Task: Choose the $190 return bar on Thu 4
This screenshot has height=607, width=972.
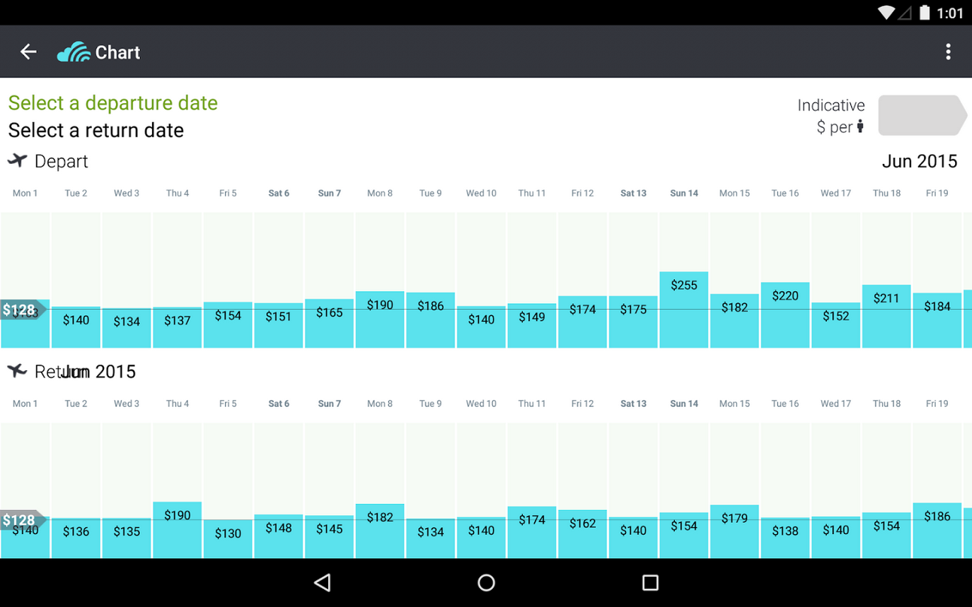Action: click(178, 529)
